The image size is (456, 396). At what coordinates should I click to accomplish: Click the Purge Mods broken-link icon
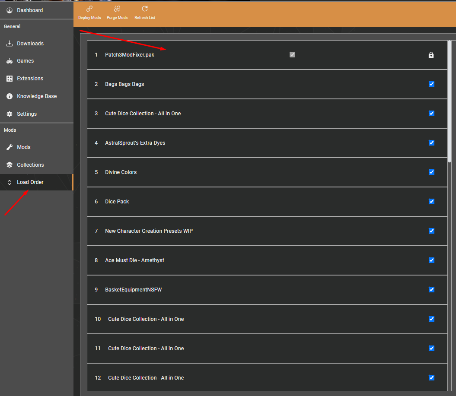tap(117, 9)
